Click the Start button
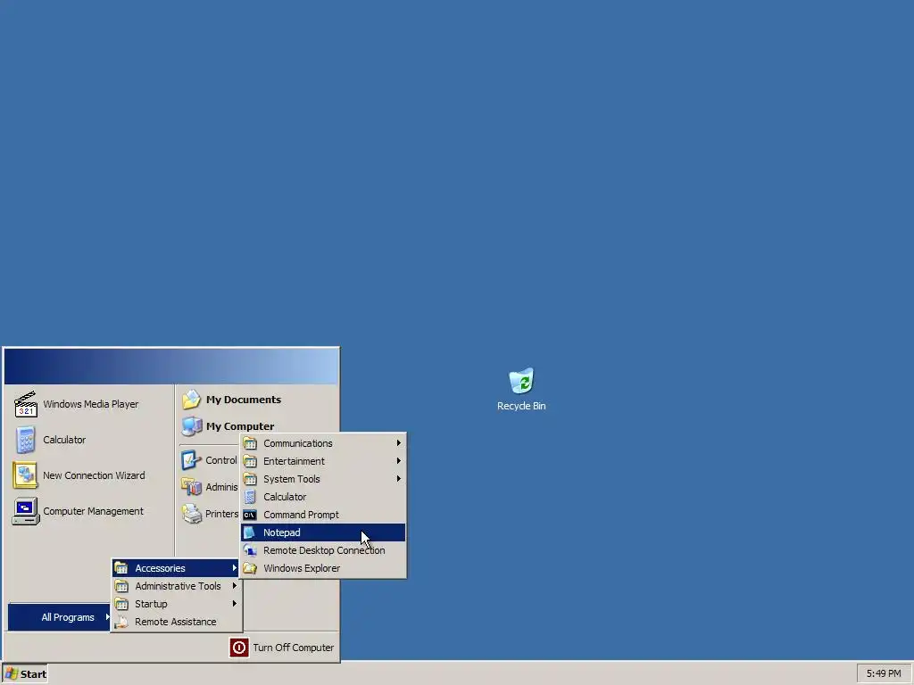This screenshot has width=914, height=685. coord(25,674)
